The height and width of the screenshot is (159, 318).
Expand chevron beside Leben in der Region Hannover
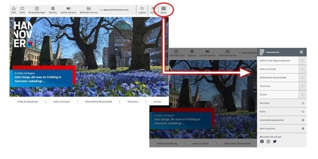302,61
